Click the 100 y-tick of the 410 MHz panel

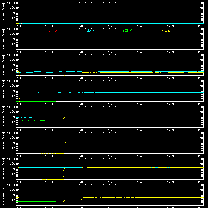point(12,39)
